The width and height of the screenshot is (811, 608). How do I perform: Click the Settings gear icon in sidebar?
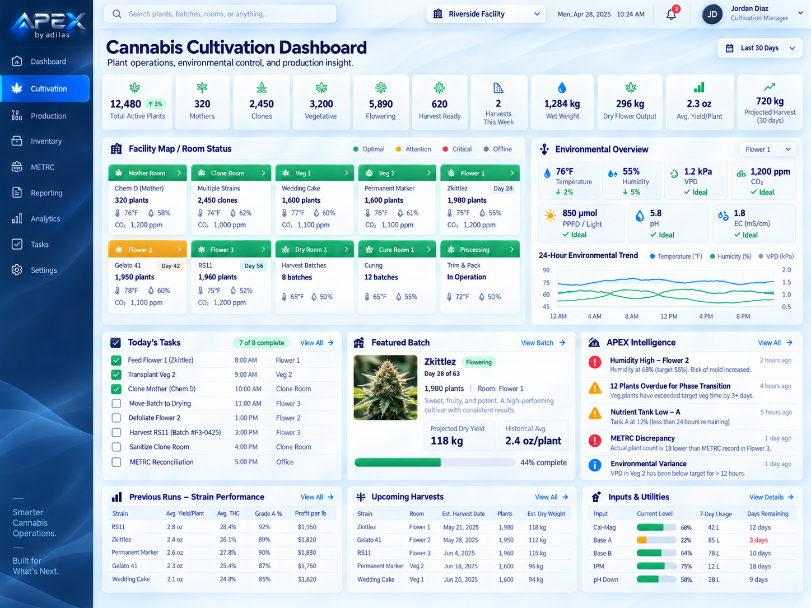click(17, 270)
